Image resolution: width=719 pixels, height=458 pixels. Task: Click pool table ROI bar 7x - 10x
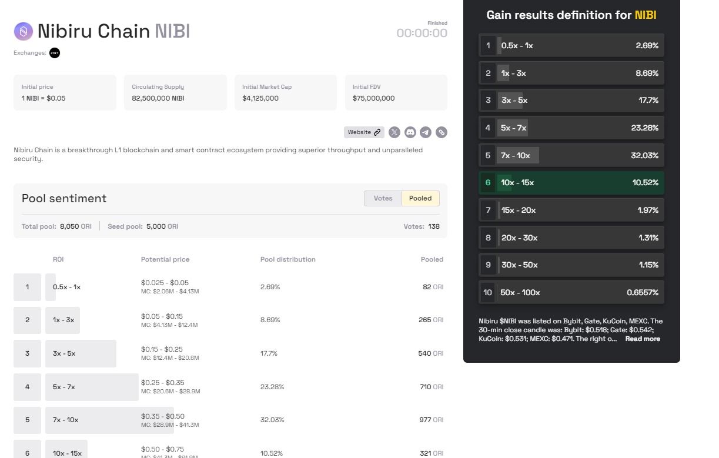109,420
